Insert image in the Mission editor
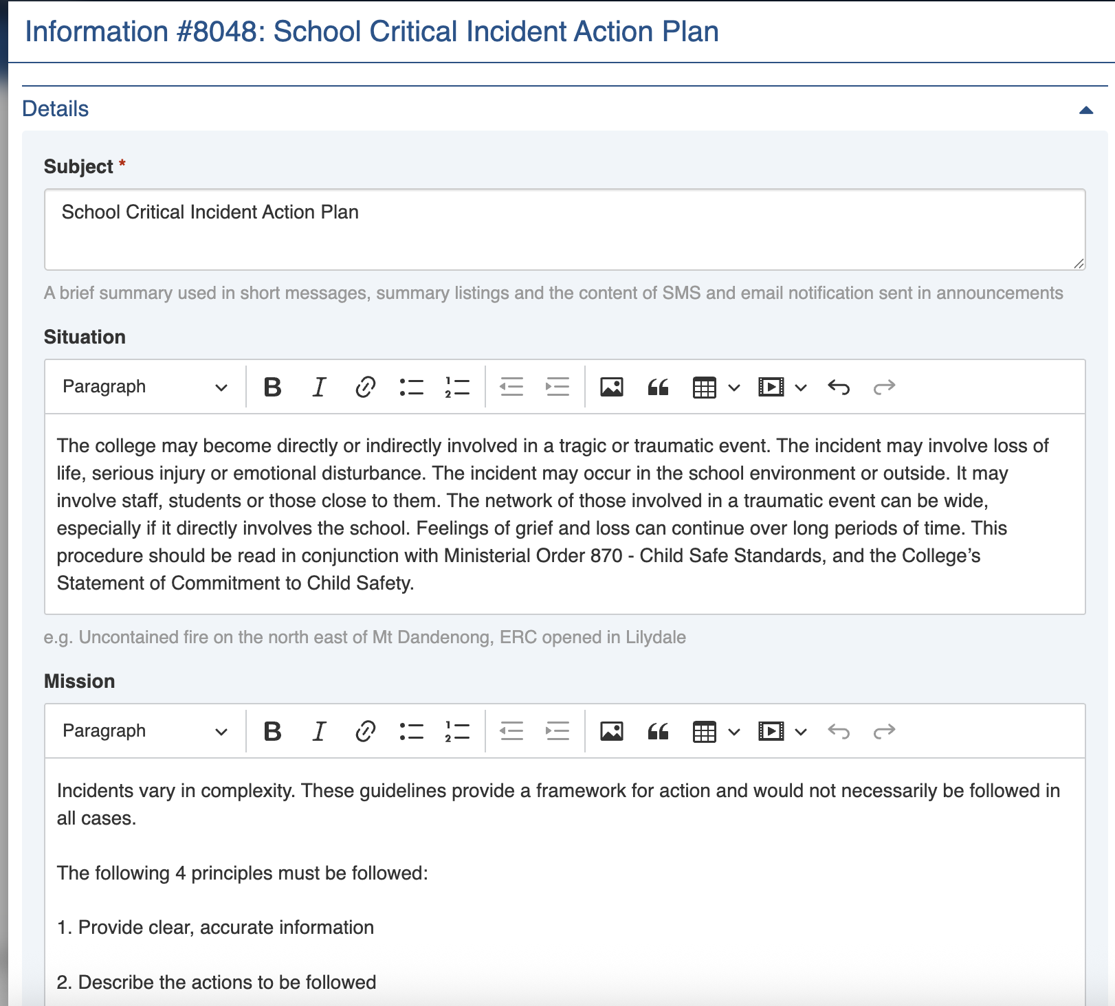The image size is (1115, 1006). click(x=611, y=732)
